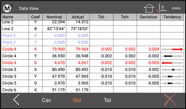This screenshot has height=109, width=186.
Task: Select actual value 4.667
Action: coord(83,63)
